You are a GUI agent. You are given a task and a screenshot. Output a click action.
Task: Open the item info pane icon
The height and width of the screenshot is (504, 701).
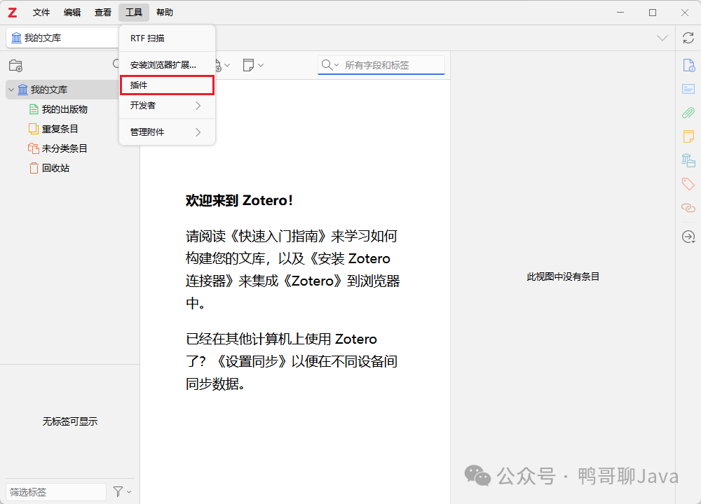[x=688, y=65]
